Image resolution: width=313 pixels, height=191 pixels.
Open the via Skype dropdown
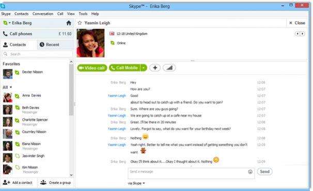tap(136, 183)
